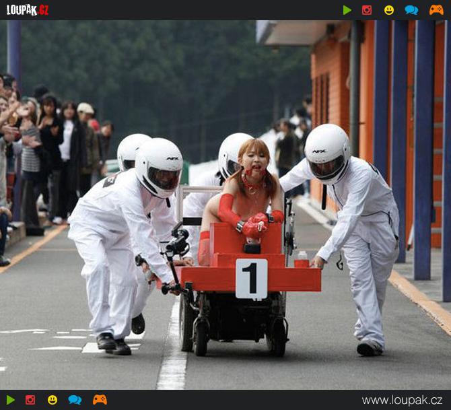
Task: Click the yellow smiley icon in top bar
Action: [389, 10]
